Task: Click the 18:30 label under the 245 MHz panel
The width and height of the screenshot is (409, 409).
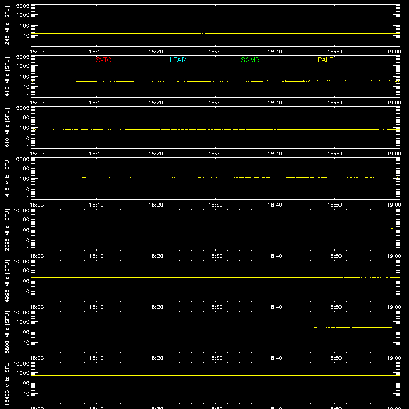Action: [215, 52]
